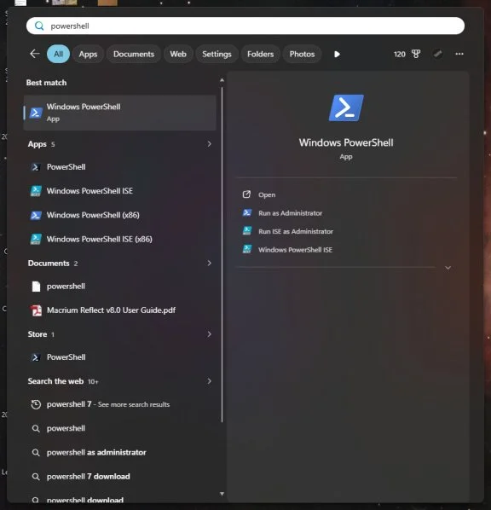Click the powershell document file icon
The width and height of the screenshot is (491, 510).
[36, 287]
